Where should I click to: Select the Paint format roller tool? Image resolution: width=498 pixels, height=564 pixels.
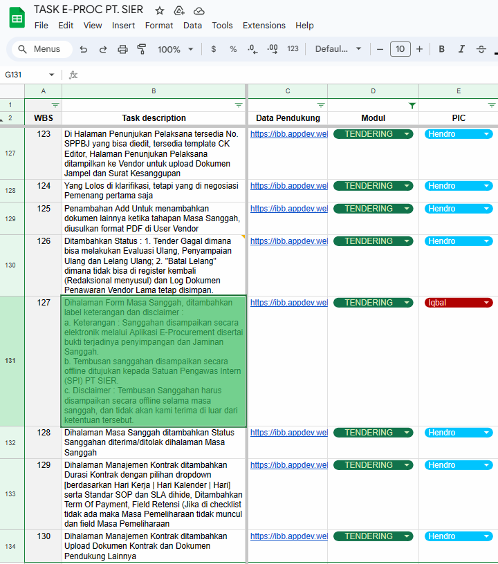click(x=142, y=49)
